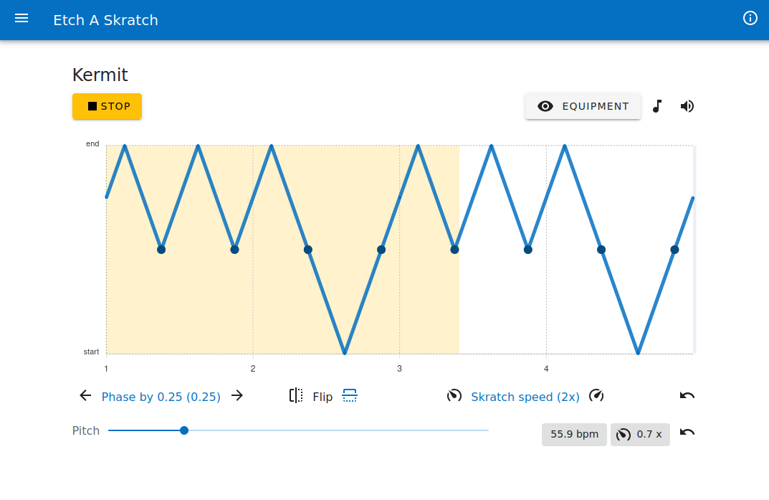Toggle the music note icon
This screenshot has height=500, width=769.
pos(657,106)
